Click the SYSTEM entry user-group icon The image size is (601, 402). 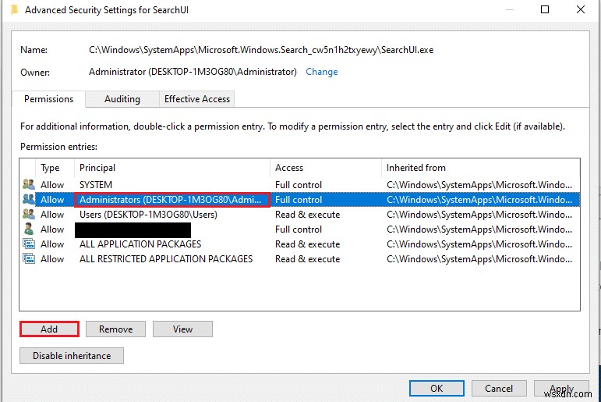click(x=29, y=185)
